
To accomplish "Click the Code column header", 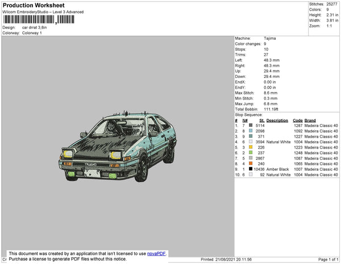I will (x=297, y=121).
